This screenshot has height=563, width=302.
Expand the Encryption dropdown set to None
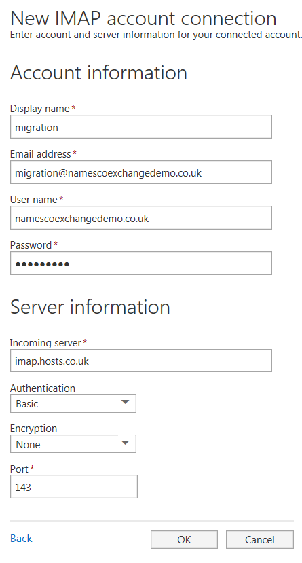pos(73,444)
